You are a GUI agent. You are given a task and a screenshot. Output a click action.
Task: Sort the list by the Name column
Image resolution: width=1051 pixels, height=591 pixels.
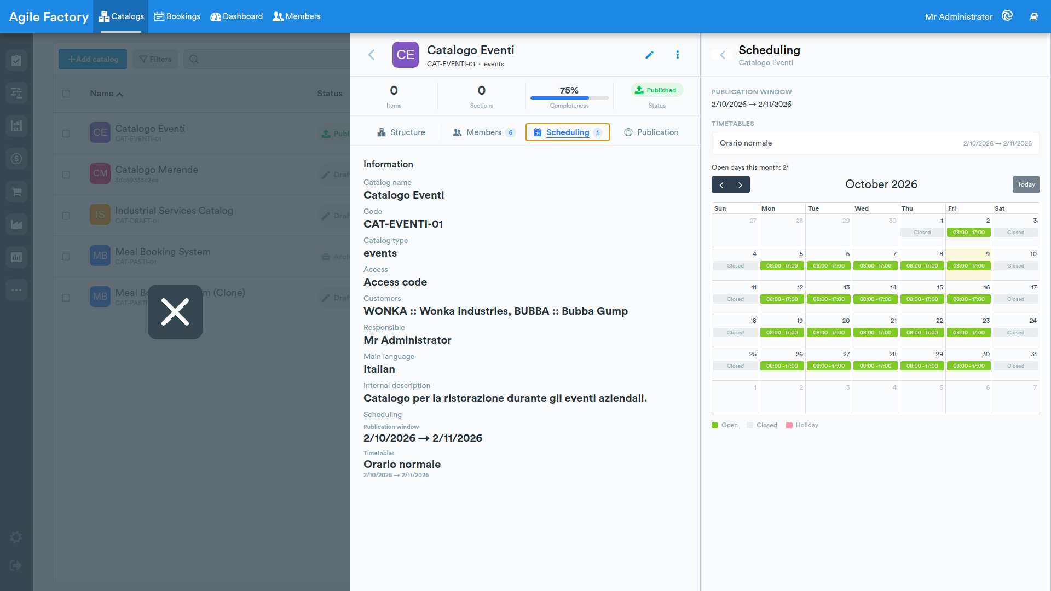[x=106, y=94]
